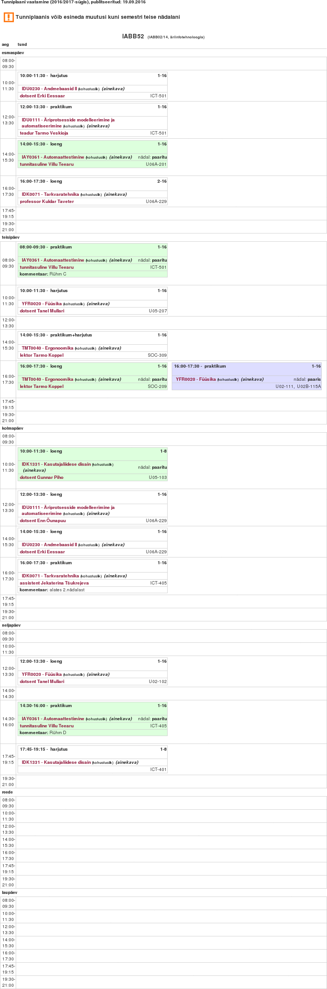Image resolution: width=327 pixels, height=989 pixels.
Task: Open YFR0020 Füüsika practicum in purple block
Action: pos(195,379)
